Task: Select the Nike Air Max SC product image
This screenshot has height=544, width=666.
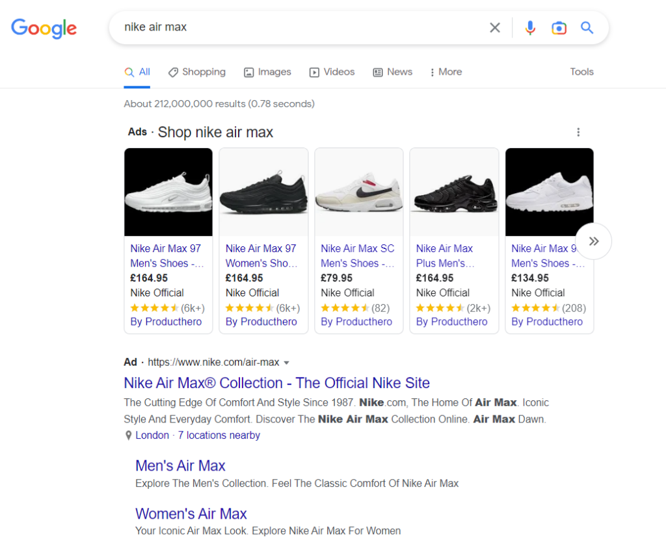Action: click(x=358, y=192)
